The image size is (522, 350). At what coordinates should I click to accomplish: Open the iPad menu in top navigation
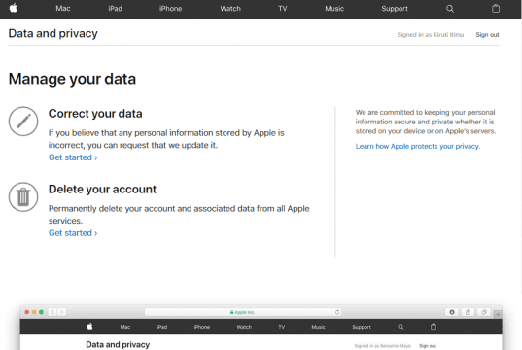click(x=115, y=9)
